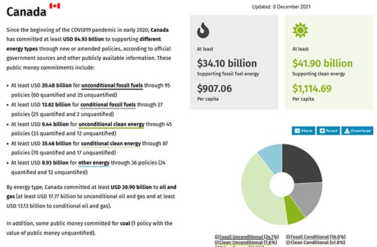377x247 pixels.
Task: Click the 'USD 84.93 billion' bold text
Action: point(83,39)
